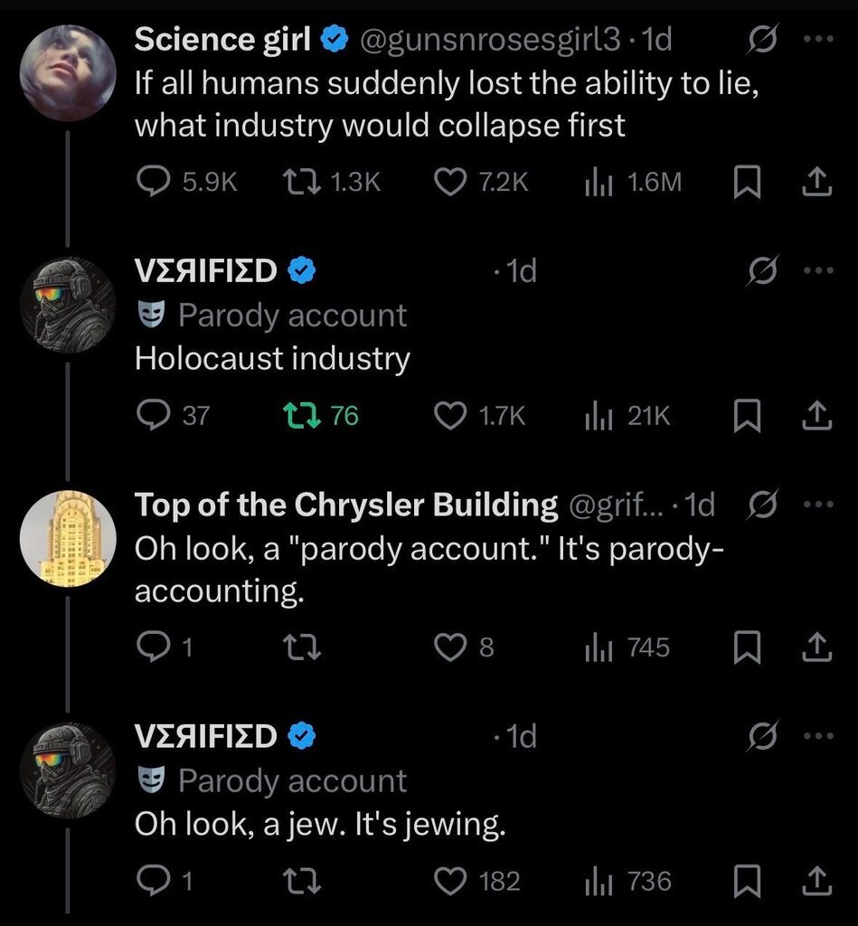View analytics showing 1.6M views
The height and width of the screenshot is (926, 858).
point(599,183)
